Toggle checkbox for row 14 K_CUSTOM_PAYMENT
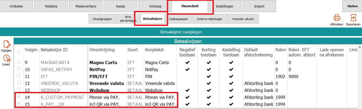 [18, 97]
